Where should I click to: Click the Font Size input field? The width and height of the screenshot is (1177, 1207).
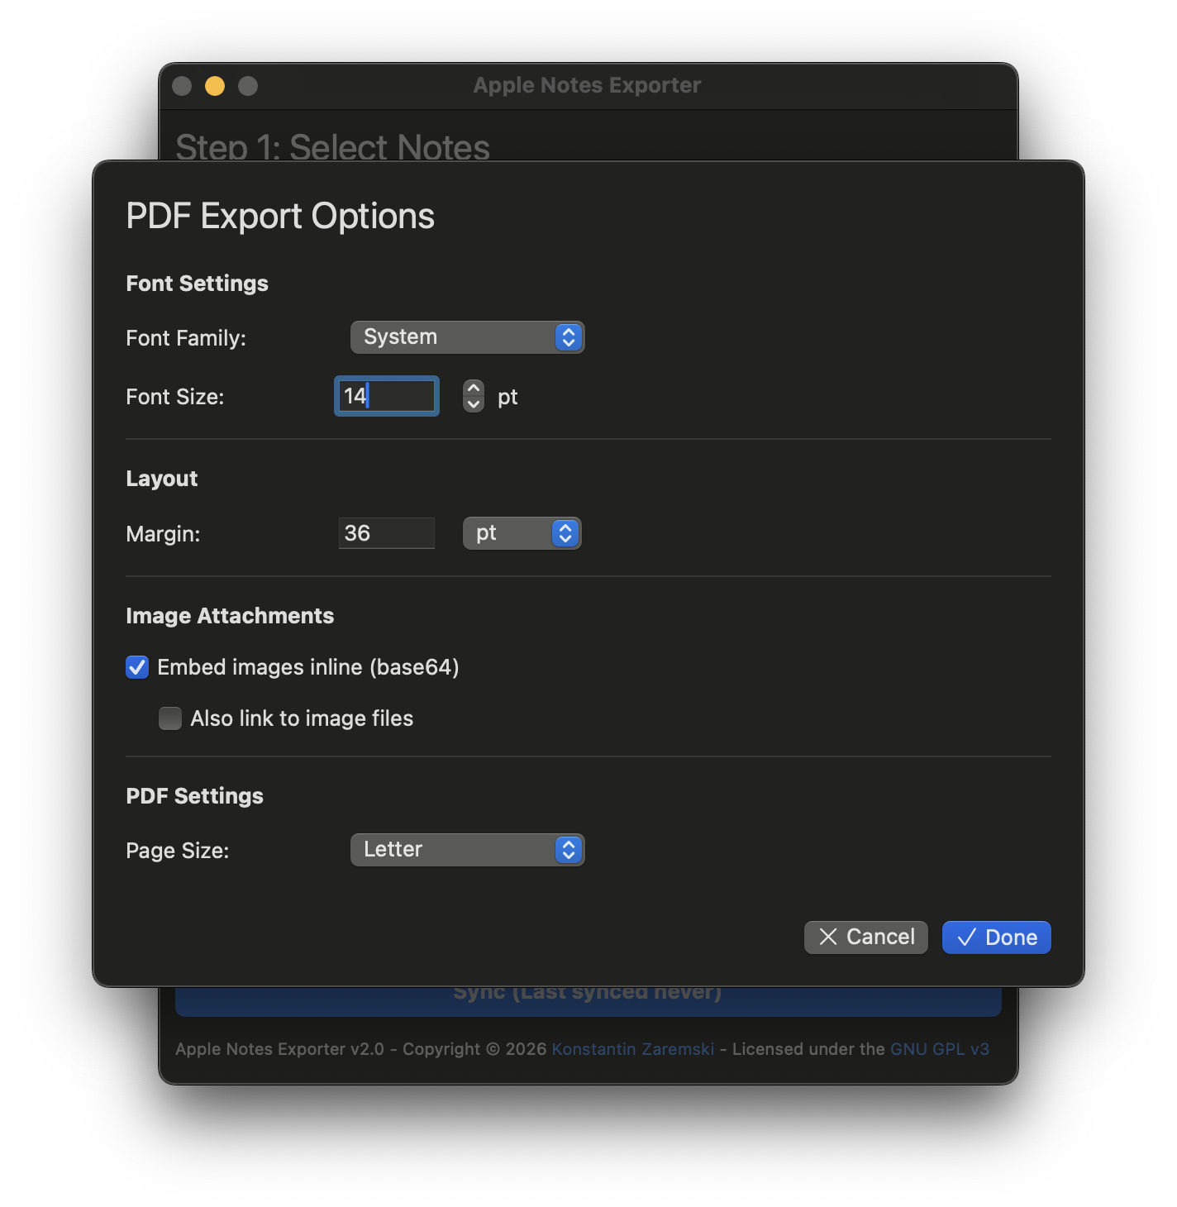[387, 396]
